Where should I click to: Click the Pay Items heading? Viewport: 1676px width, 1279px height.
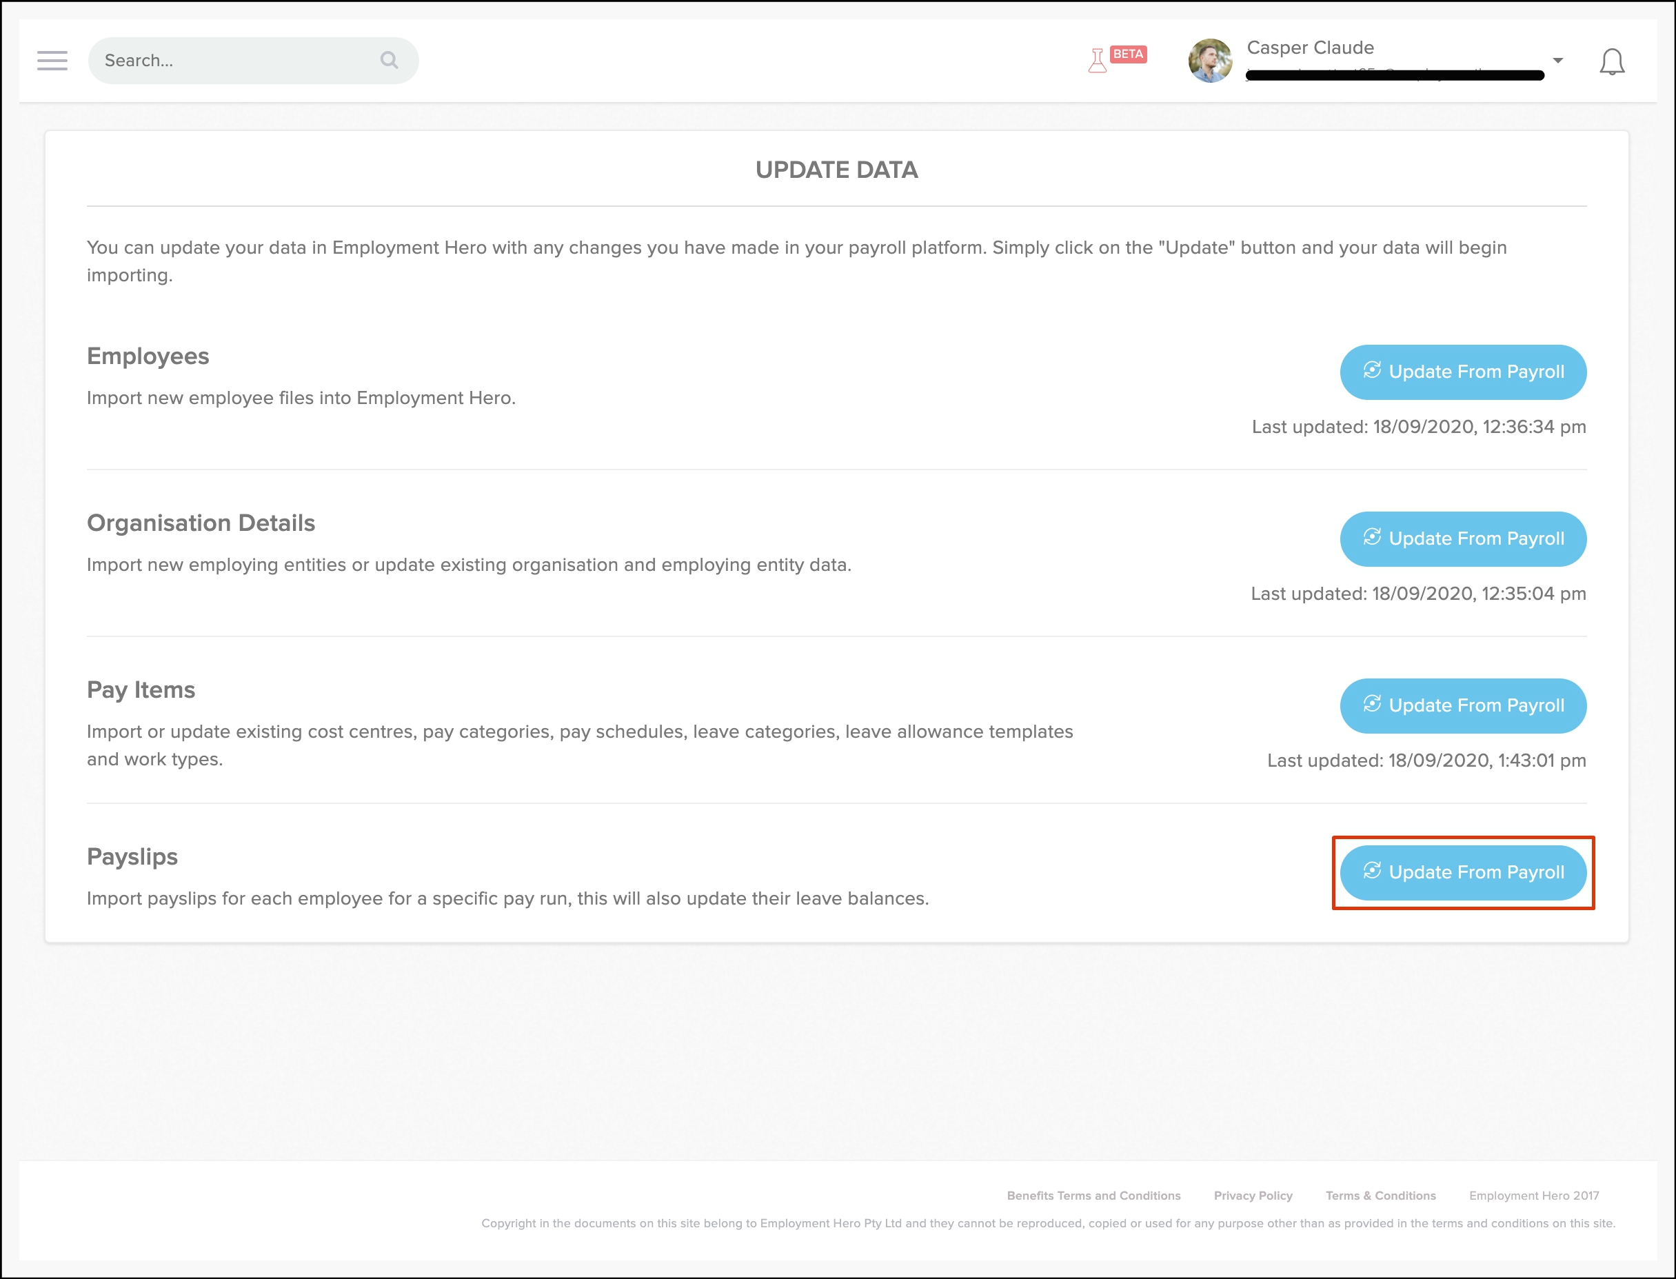141,689
